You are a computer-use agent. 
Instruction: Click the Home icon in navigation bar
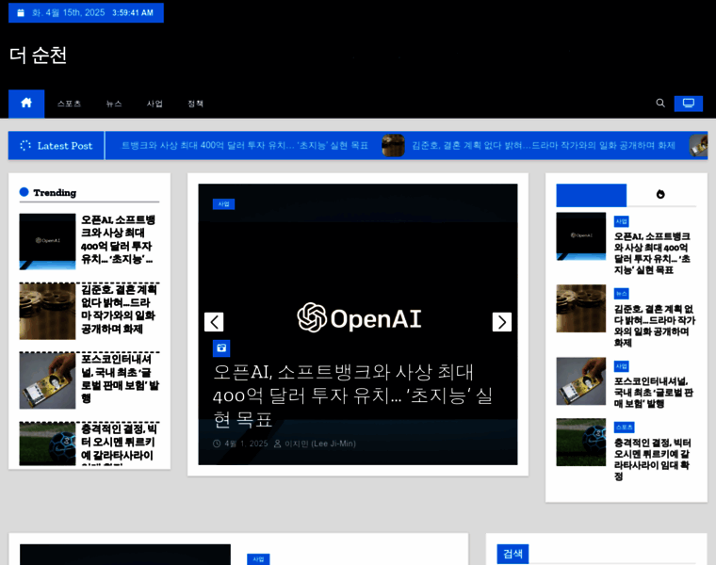tap(26, 104)
